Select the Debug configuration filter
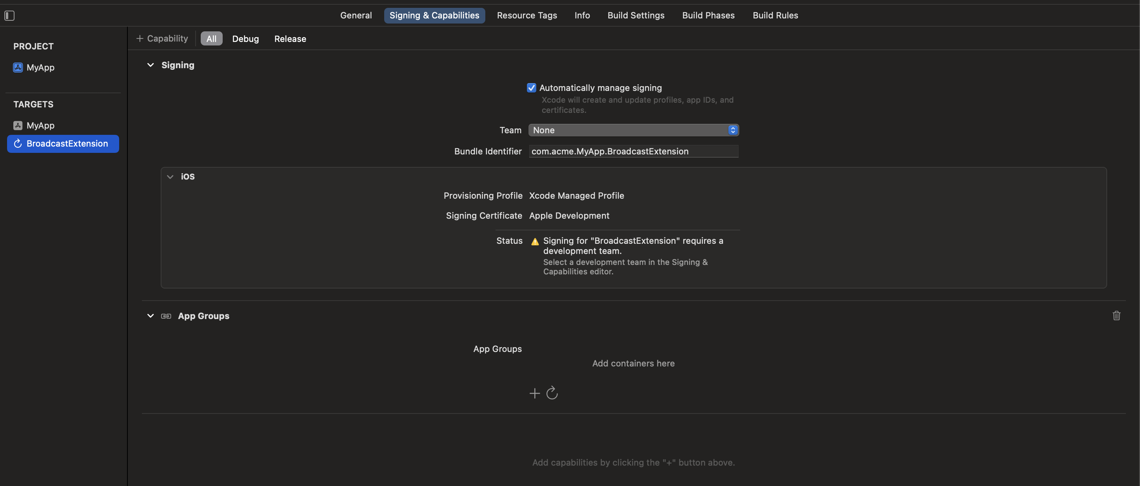Image resolution: width=1140 pixels, height=486 pixels. [245, 38]
